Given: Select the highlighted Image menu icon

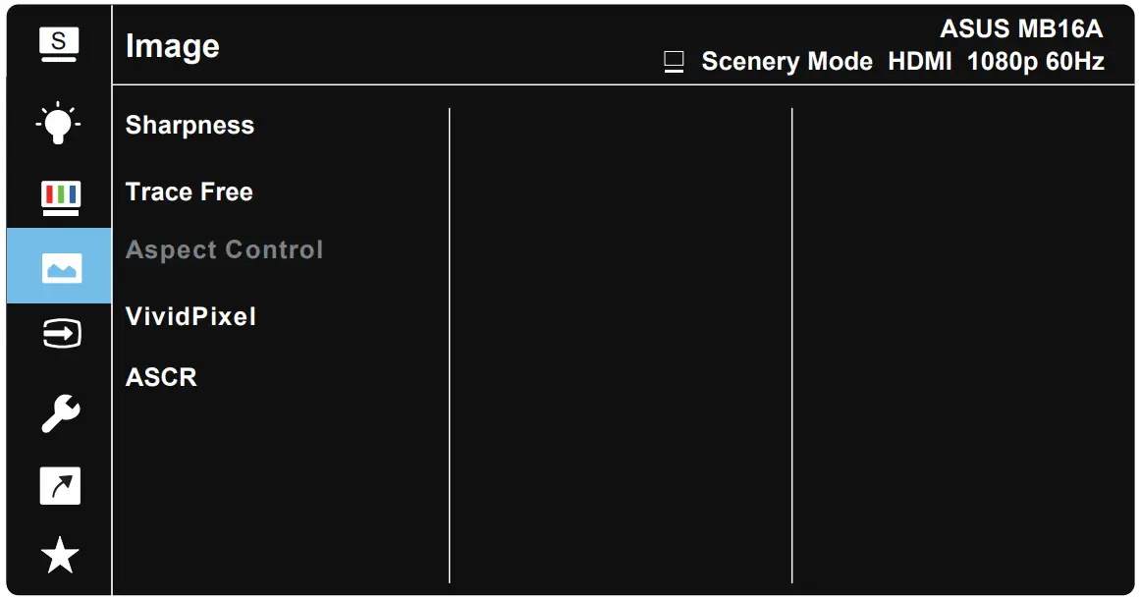Looking at the screenshot, I should coord(59,266).
